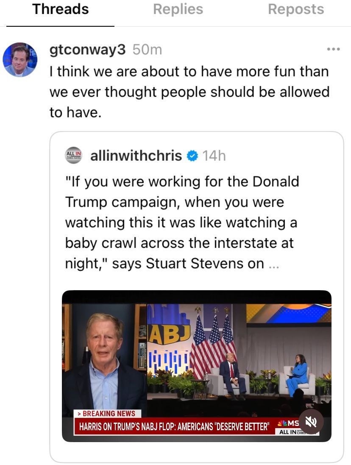This screenshot has width=351, height=465.
Task: Open the gtconway3 username link
Action: [88, 50]
